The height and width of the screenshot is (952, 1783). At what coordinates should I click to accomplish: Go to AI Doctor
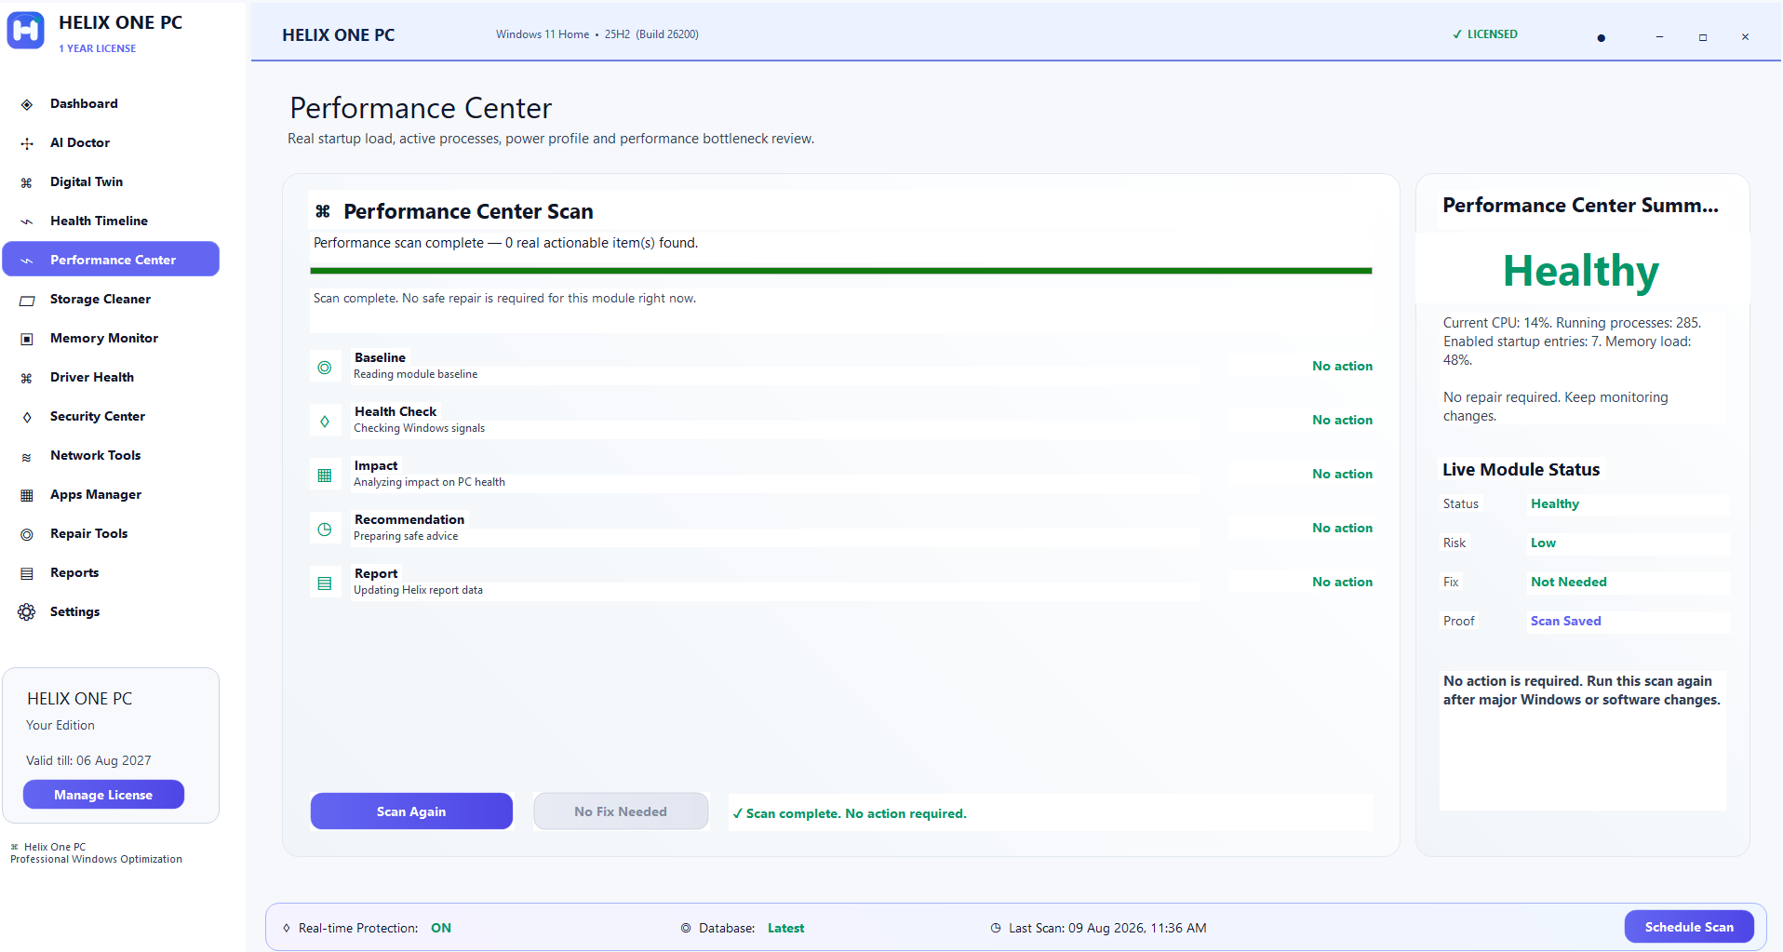[x=111, y=142]
